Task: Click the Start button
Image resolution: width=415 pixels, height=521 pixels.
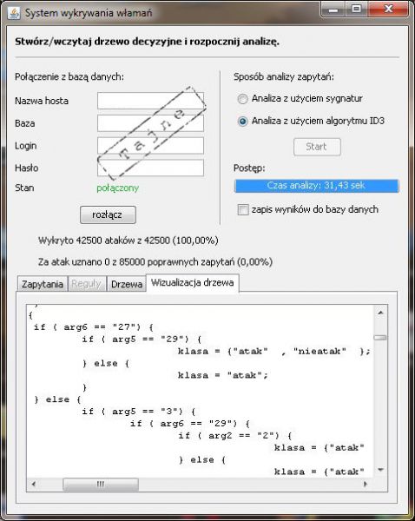Action: click(x=317, y=147)
